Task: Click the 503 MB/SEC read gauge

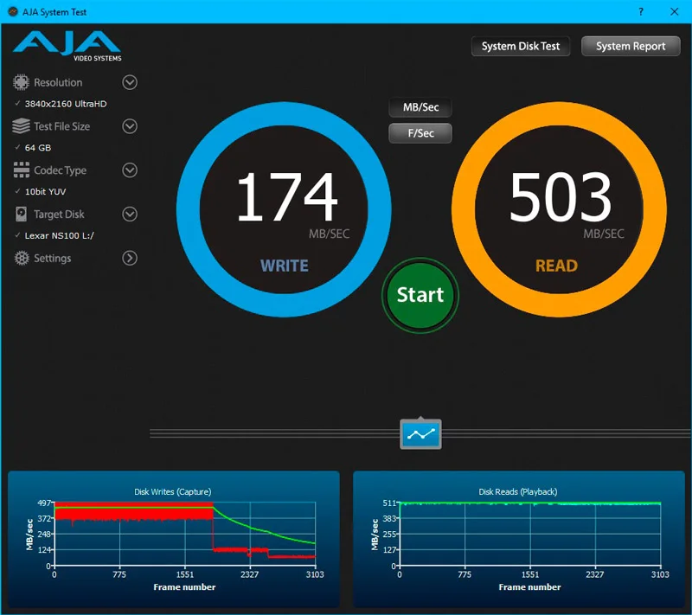Action: pos(559,209)
